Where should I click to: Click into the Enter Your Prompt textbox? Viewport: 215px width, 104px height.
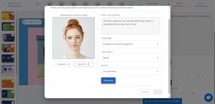pyautogui.click(x=131, y=26)
